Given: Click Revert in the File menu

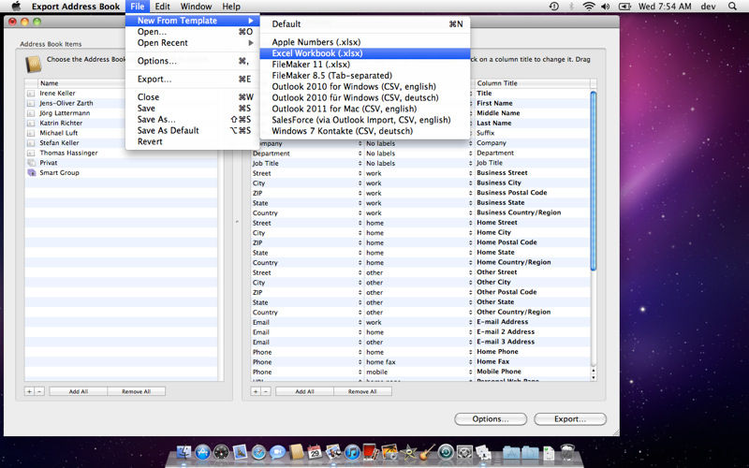Looking at the screenshot, I should coord(193,142).
